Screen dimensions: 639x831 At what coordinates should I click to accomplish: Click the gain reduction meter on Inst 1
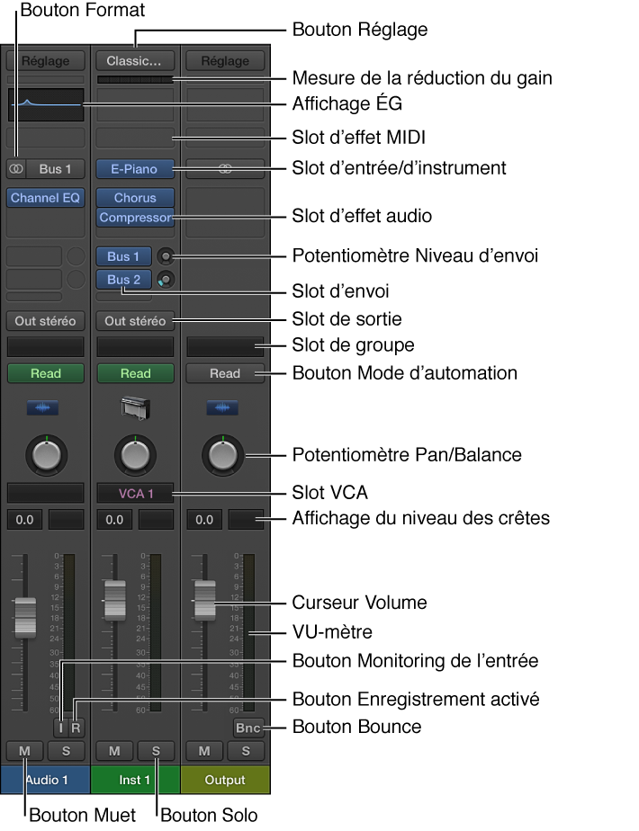point(135,79)
